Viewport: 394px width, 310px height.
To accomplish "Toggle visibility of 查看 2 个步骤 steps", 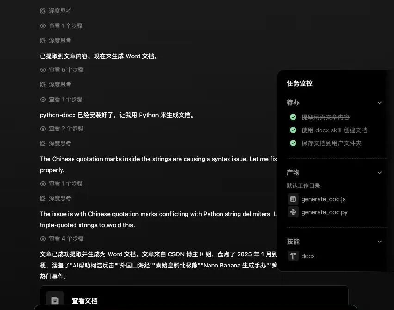I will click(x=43, y=128).
